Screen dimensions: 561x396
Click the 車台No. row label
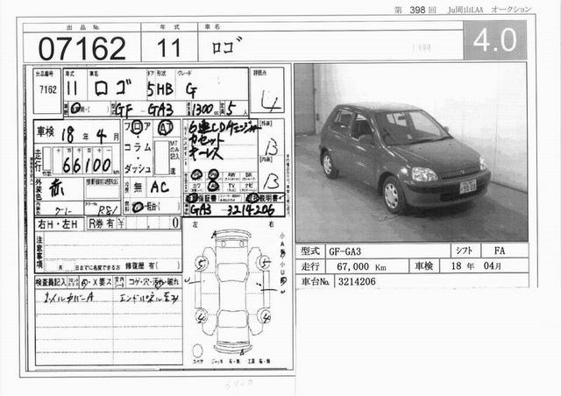pyautogui.click(x=316, y=281)
